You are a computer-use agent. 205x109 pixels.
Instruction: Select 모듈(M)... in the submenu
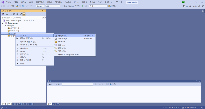tap(75, 45)
